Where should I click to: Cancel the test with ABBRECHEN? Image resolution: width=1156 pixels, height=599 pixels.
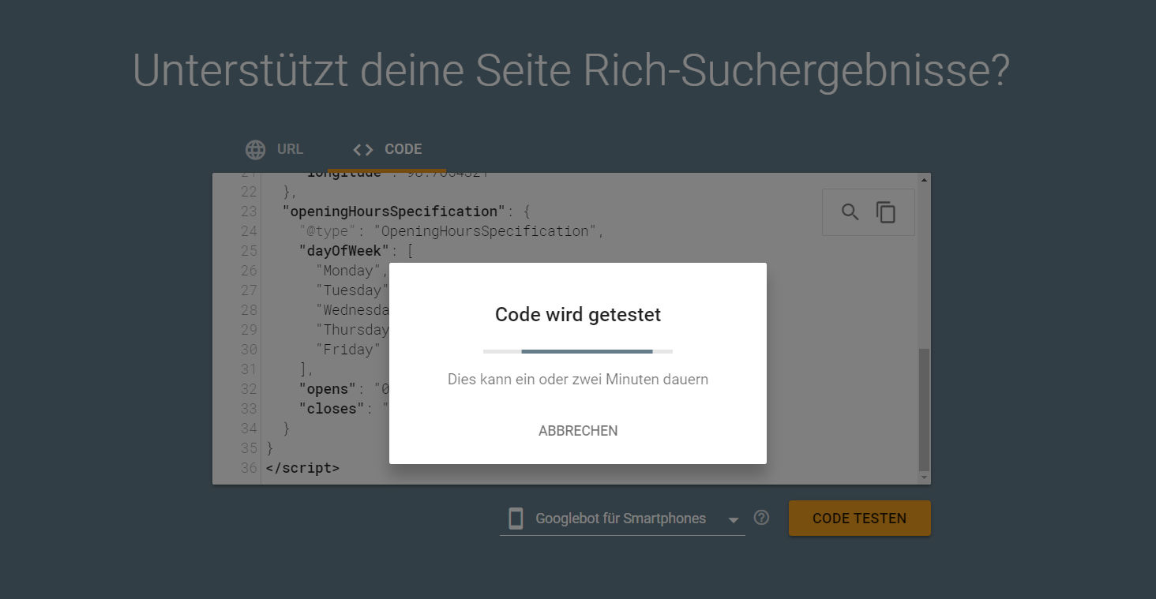578,431
